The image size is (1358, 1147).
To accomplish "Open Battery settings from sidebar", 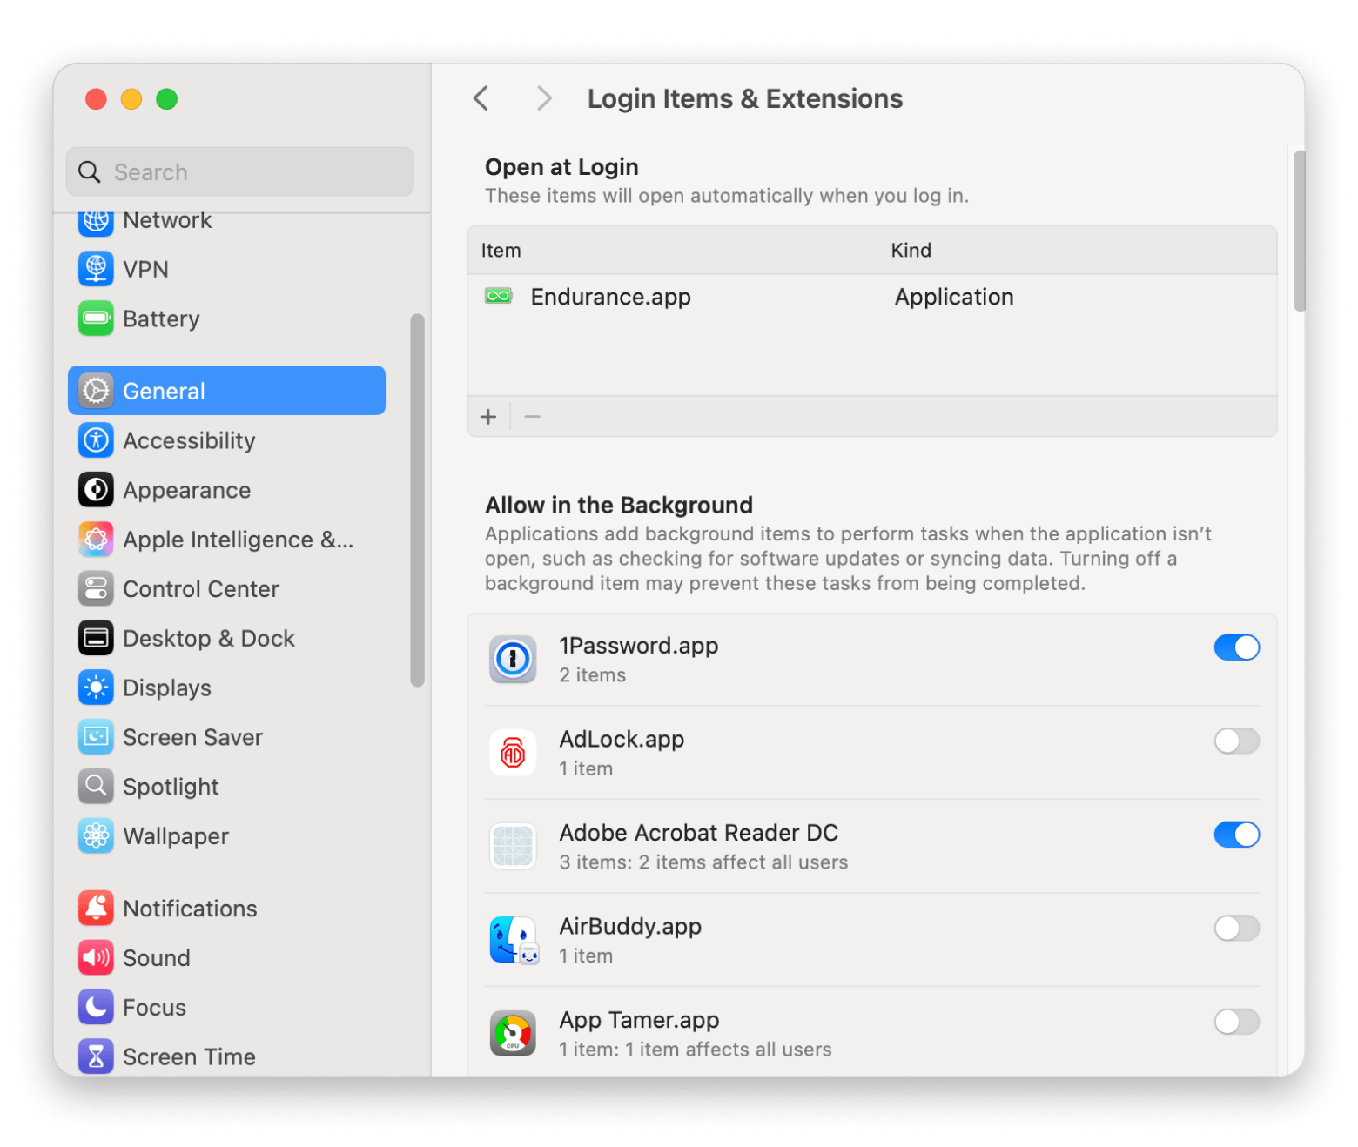I will click(161, 319).
